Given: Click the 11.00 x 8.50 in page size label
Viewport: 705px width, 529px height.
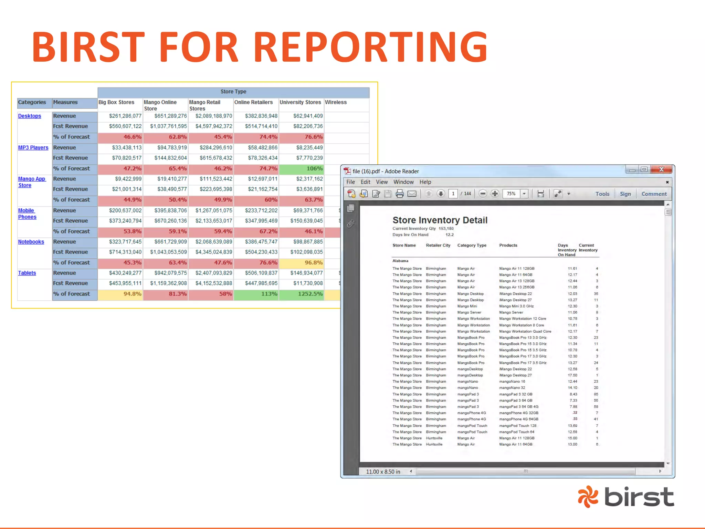Looking at the screenshot, I should [383, 471].
